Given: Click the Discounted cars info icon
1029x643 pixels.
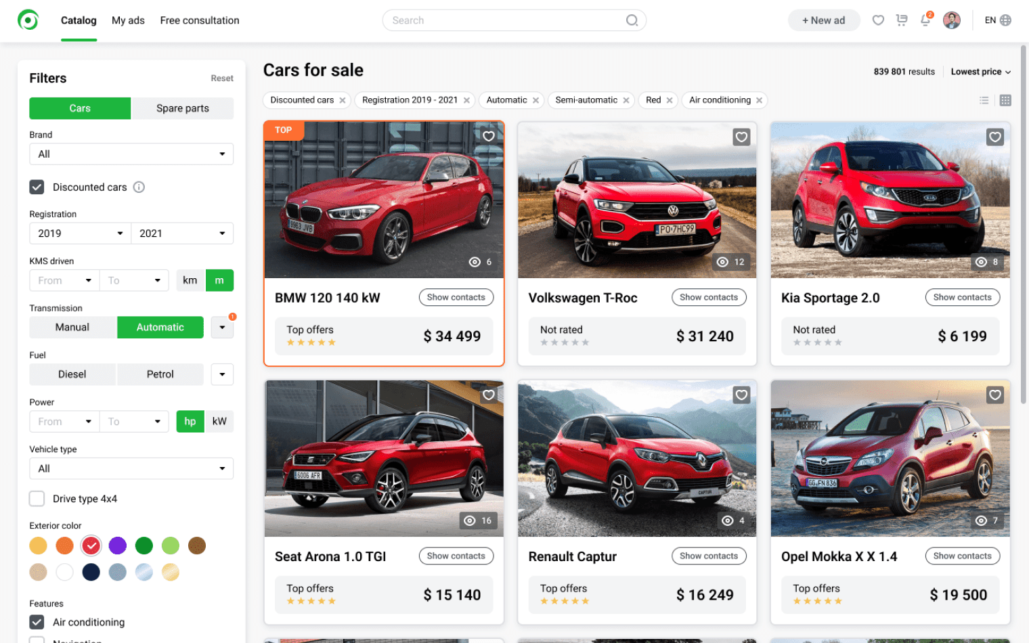Looking at the screenshot, I should pyautogui.click(x=139, y=187).
